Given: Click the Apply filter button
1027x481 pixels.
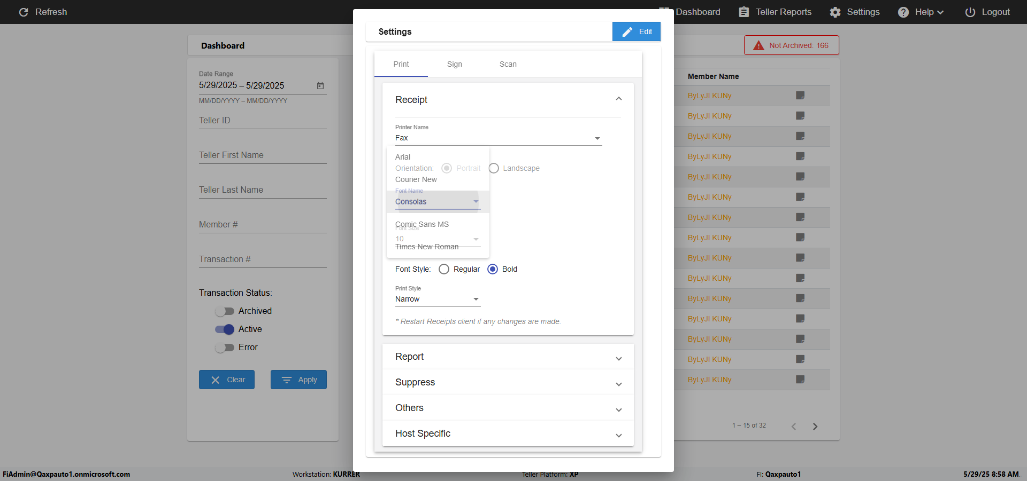Looking at the screenshot, I should 298,380.
